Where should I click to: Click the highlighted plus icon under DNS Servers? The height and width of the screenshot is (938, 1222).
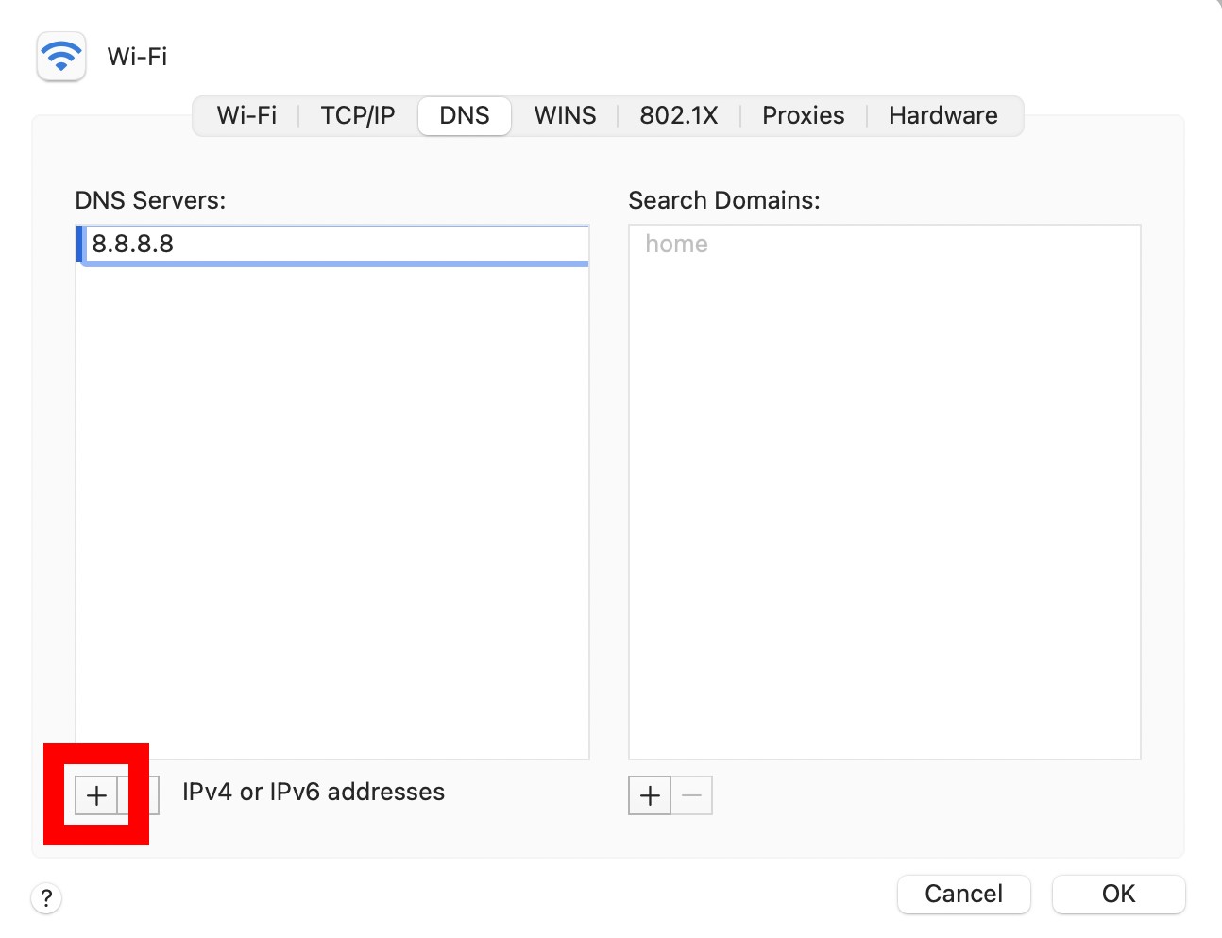96,794
